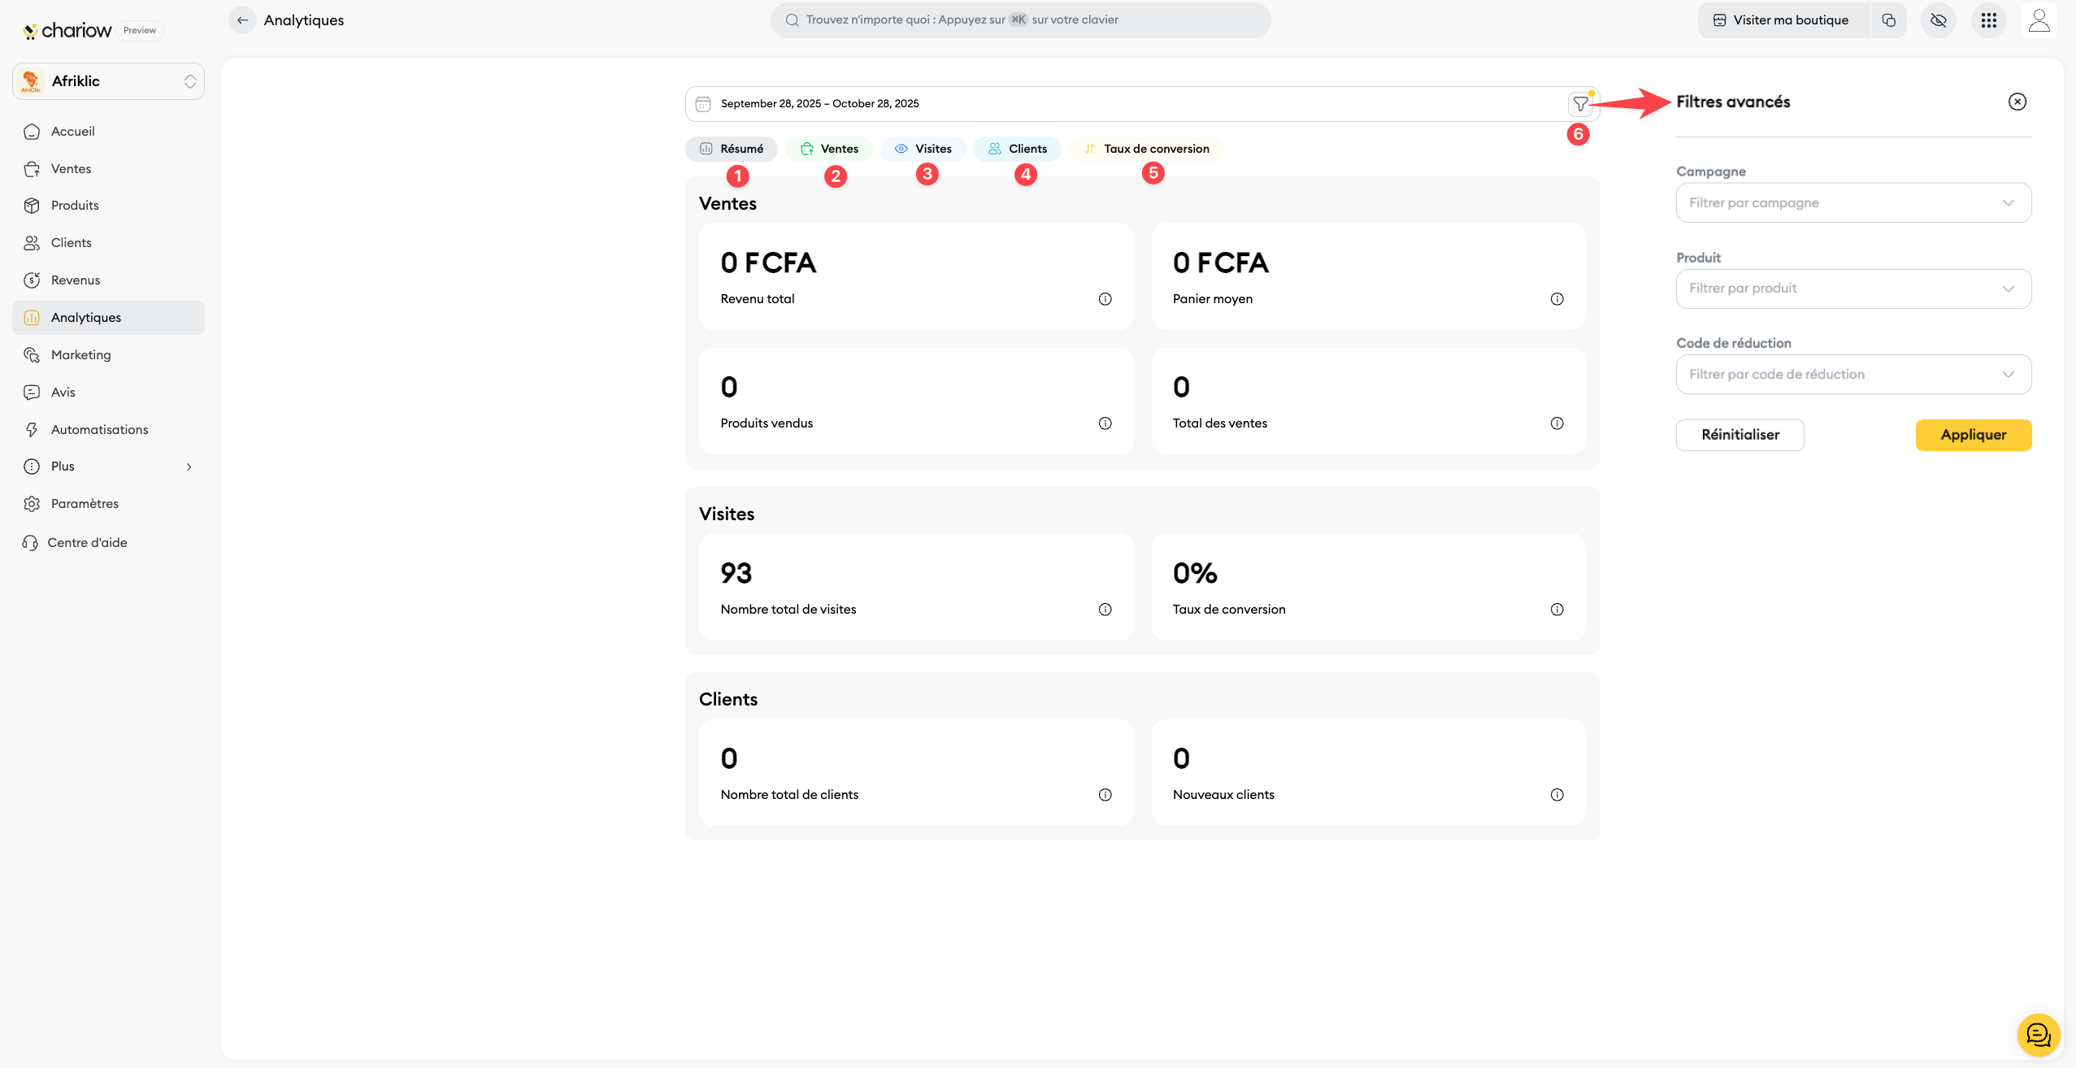Image resolution: width=2076 pixels, height=1068 pixels.
Task: Open the chat support bubble icon
Action: [x=2038, y=1034]
